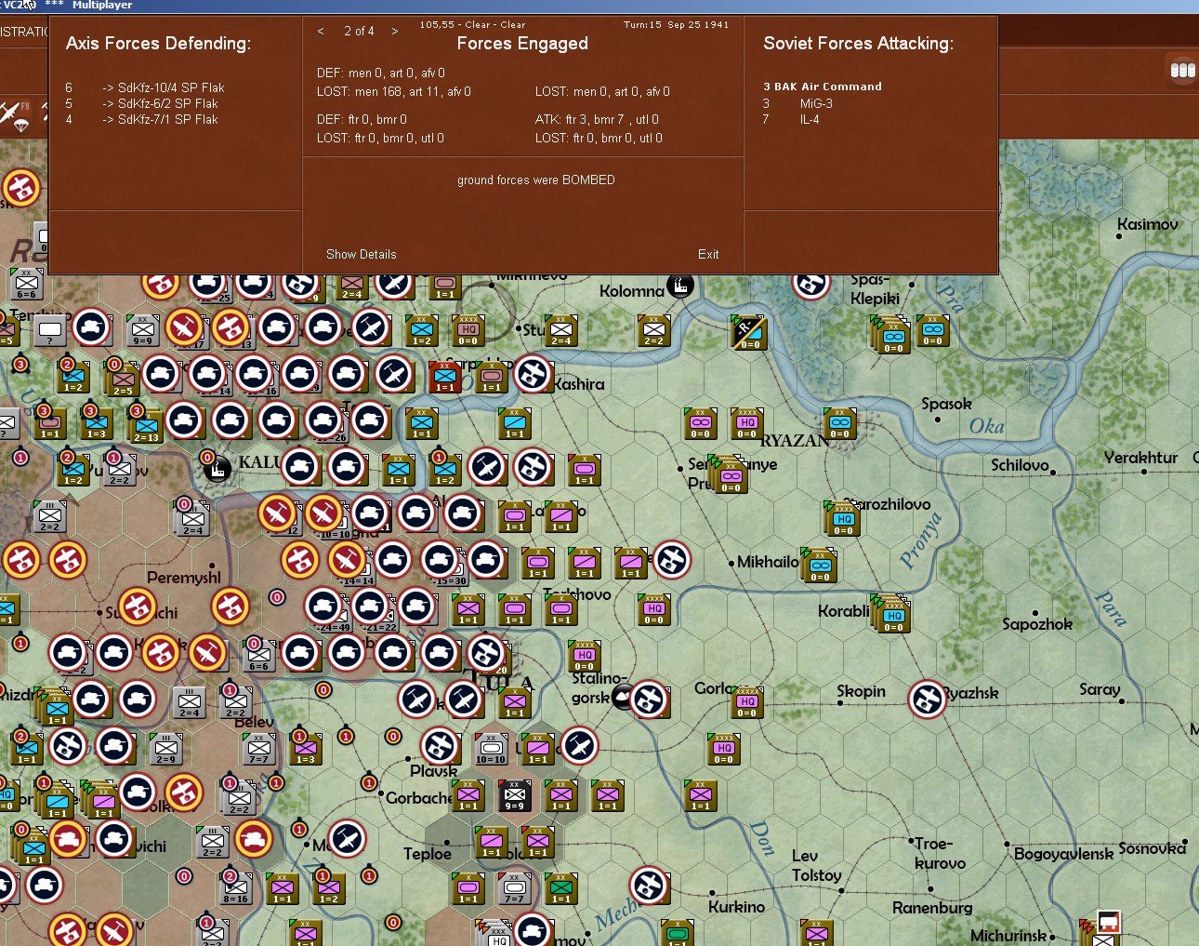Select the blue unit stack at Mikhailov
Image resolution: width=1199 pixels, height=946 pixels.
click(819, 566)
